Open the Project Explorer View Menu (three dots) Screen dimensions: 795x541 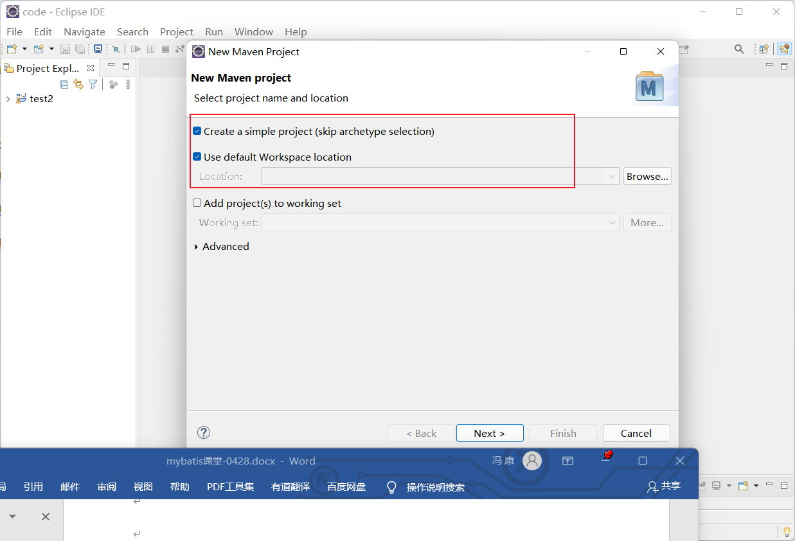[x=128, y=84]
